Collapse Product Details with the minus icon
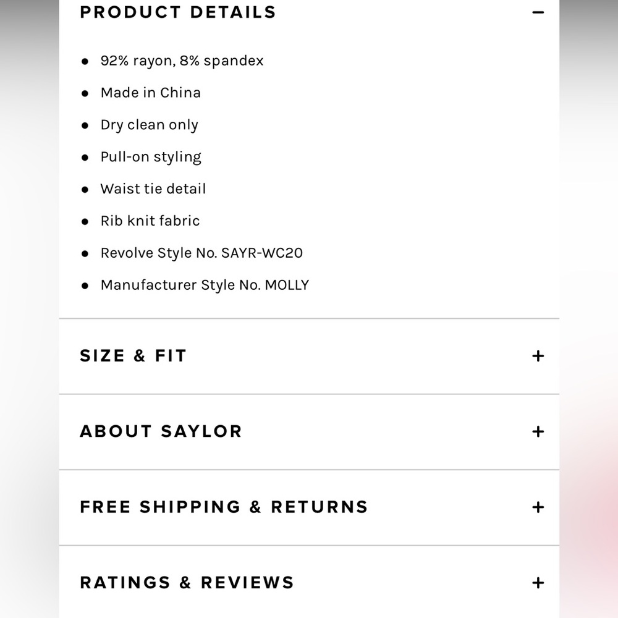 coord(538,12)
